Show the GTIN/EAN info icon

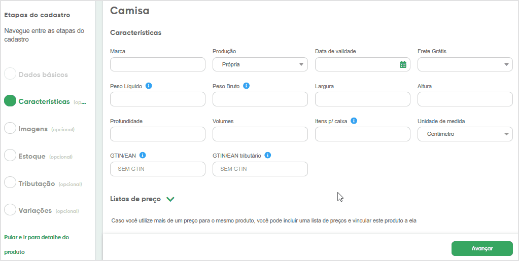pyautogui.click(x=143, y=155)
